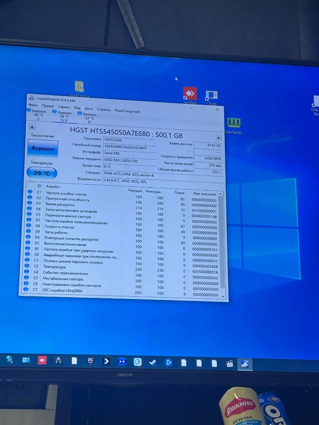Click the Порог column header
The height and width of the screenshot is (425, 319).
[x=179, y=193]
